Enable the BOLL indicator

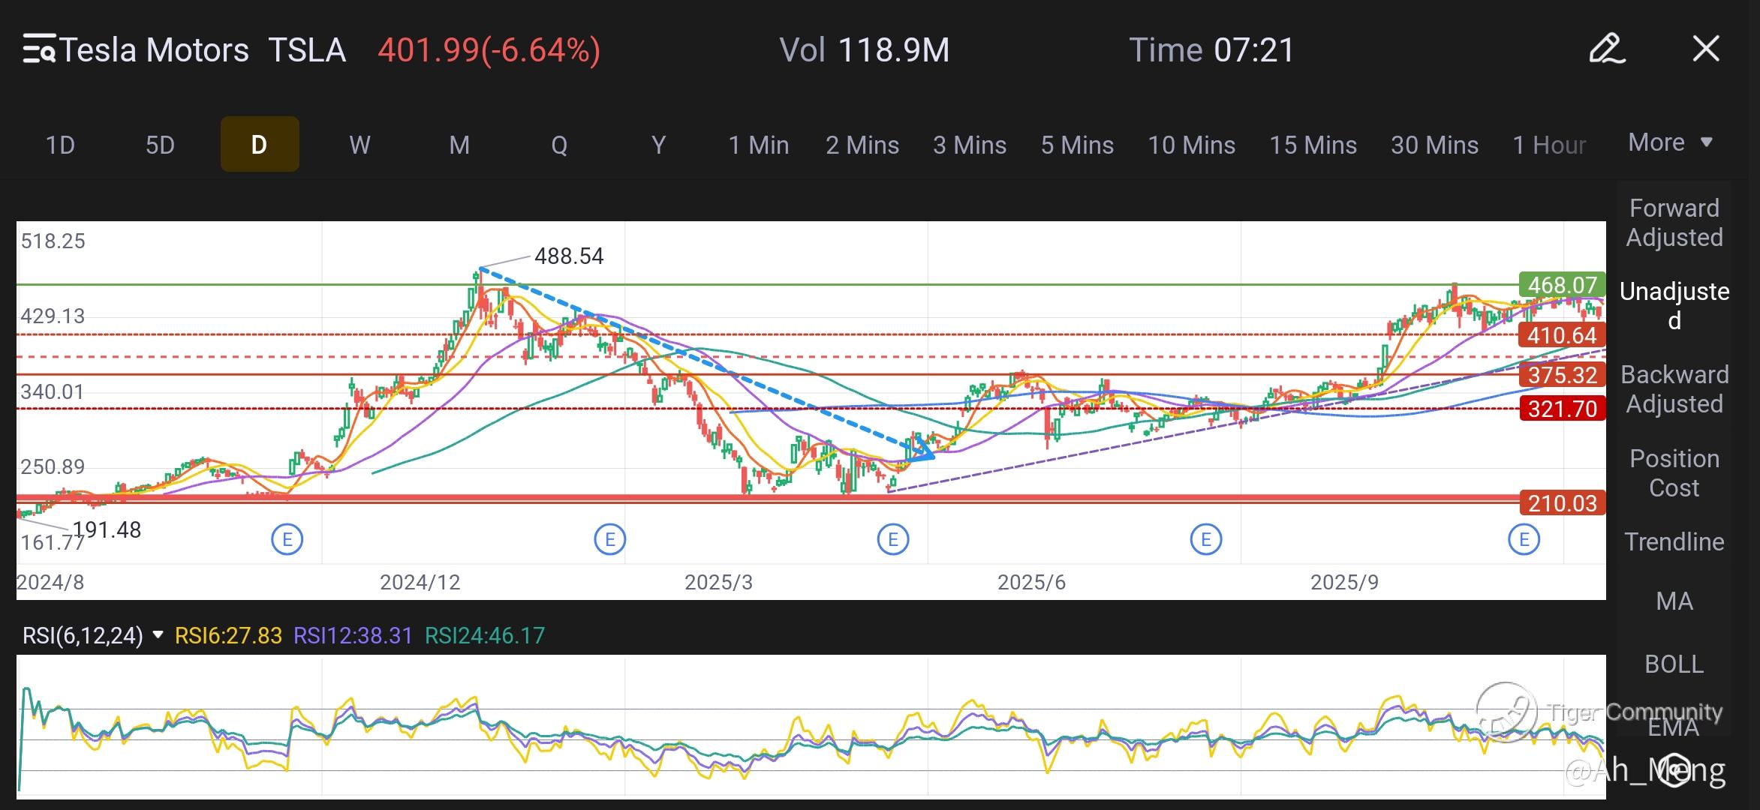[1674, 664]
